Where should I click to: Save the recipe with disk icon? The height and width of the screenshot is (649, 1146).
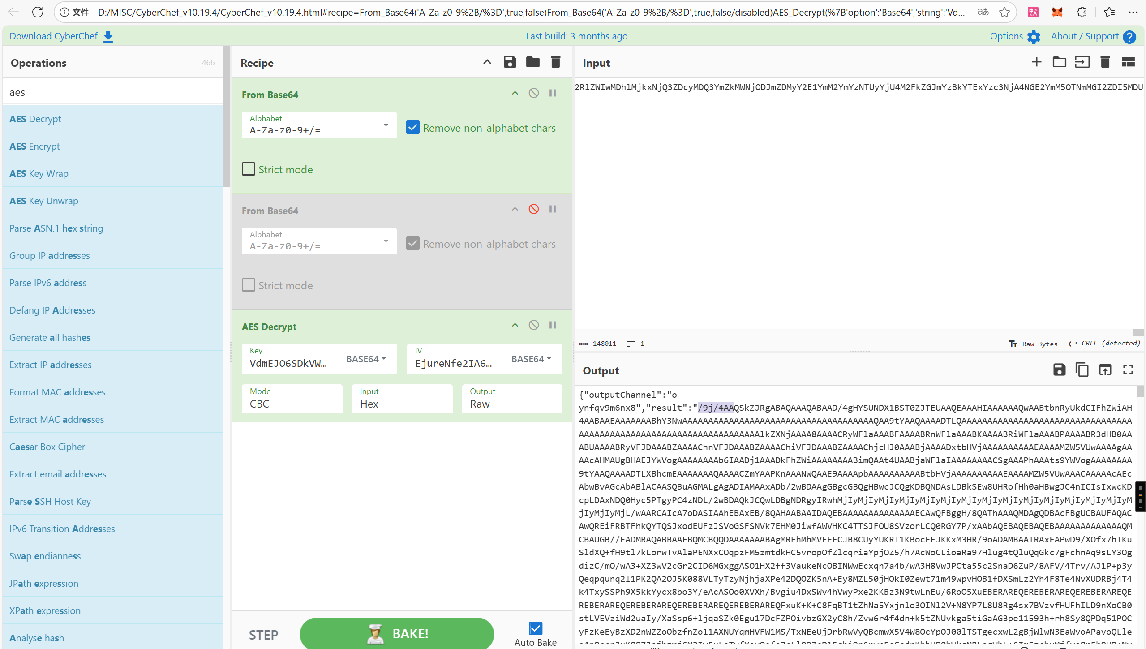pyautogui.click(x=510, y=62)
